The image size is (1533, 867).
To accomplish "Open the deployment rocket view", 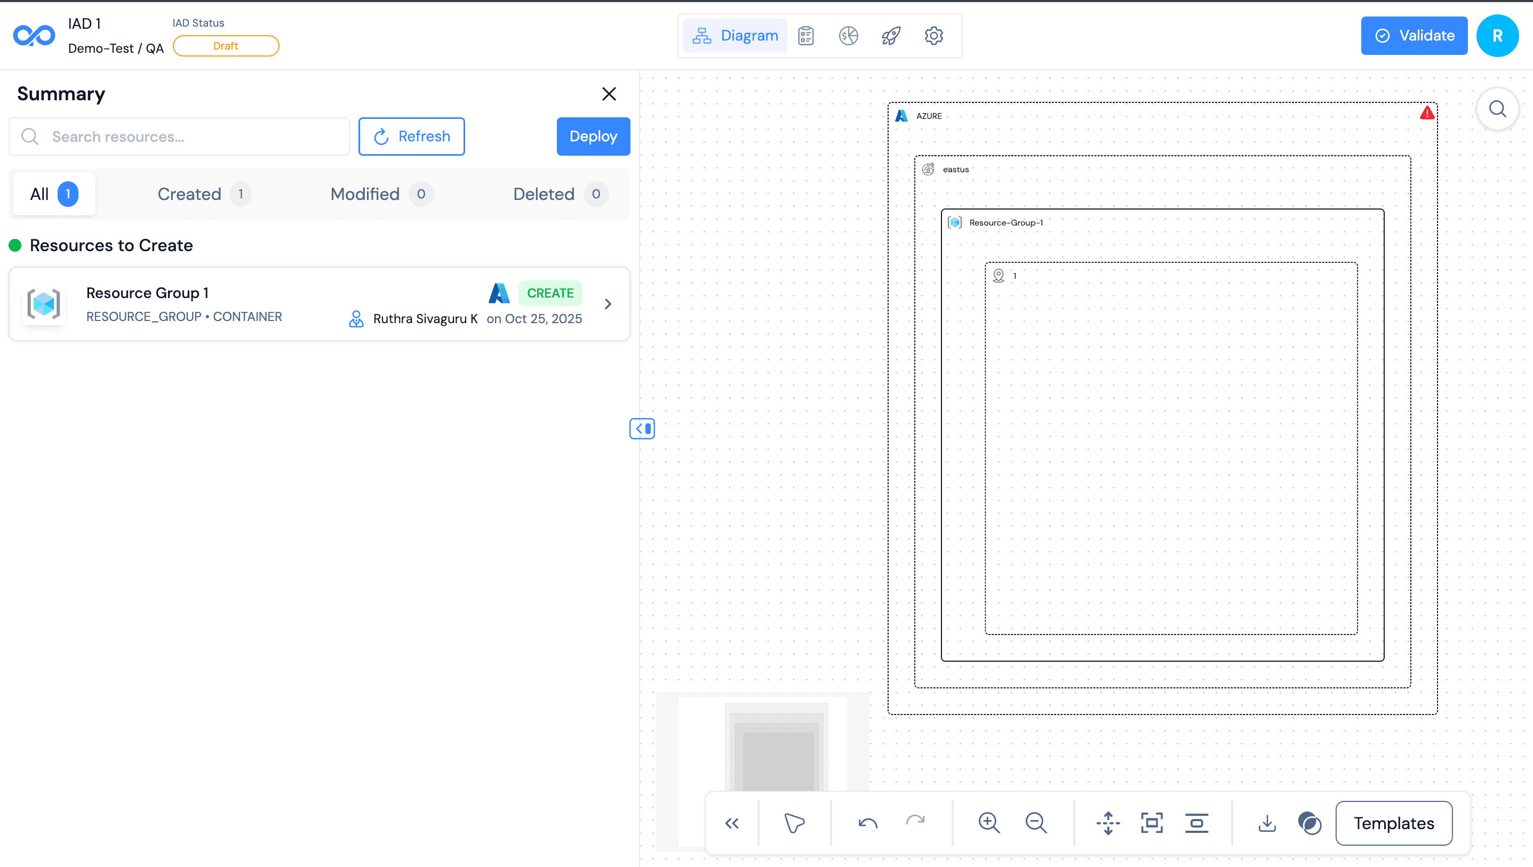I will pyautogui.click(x=890, y=36).
